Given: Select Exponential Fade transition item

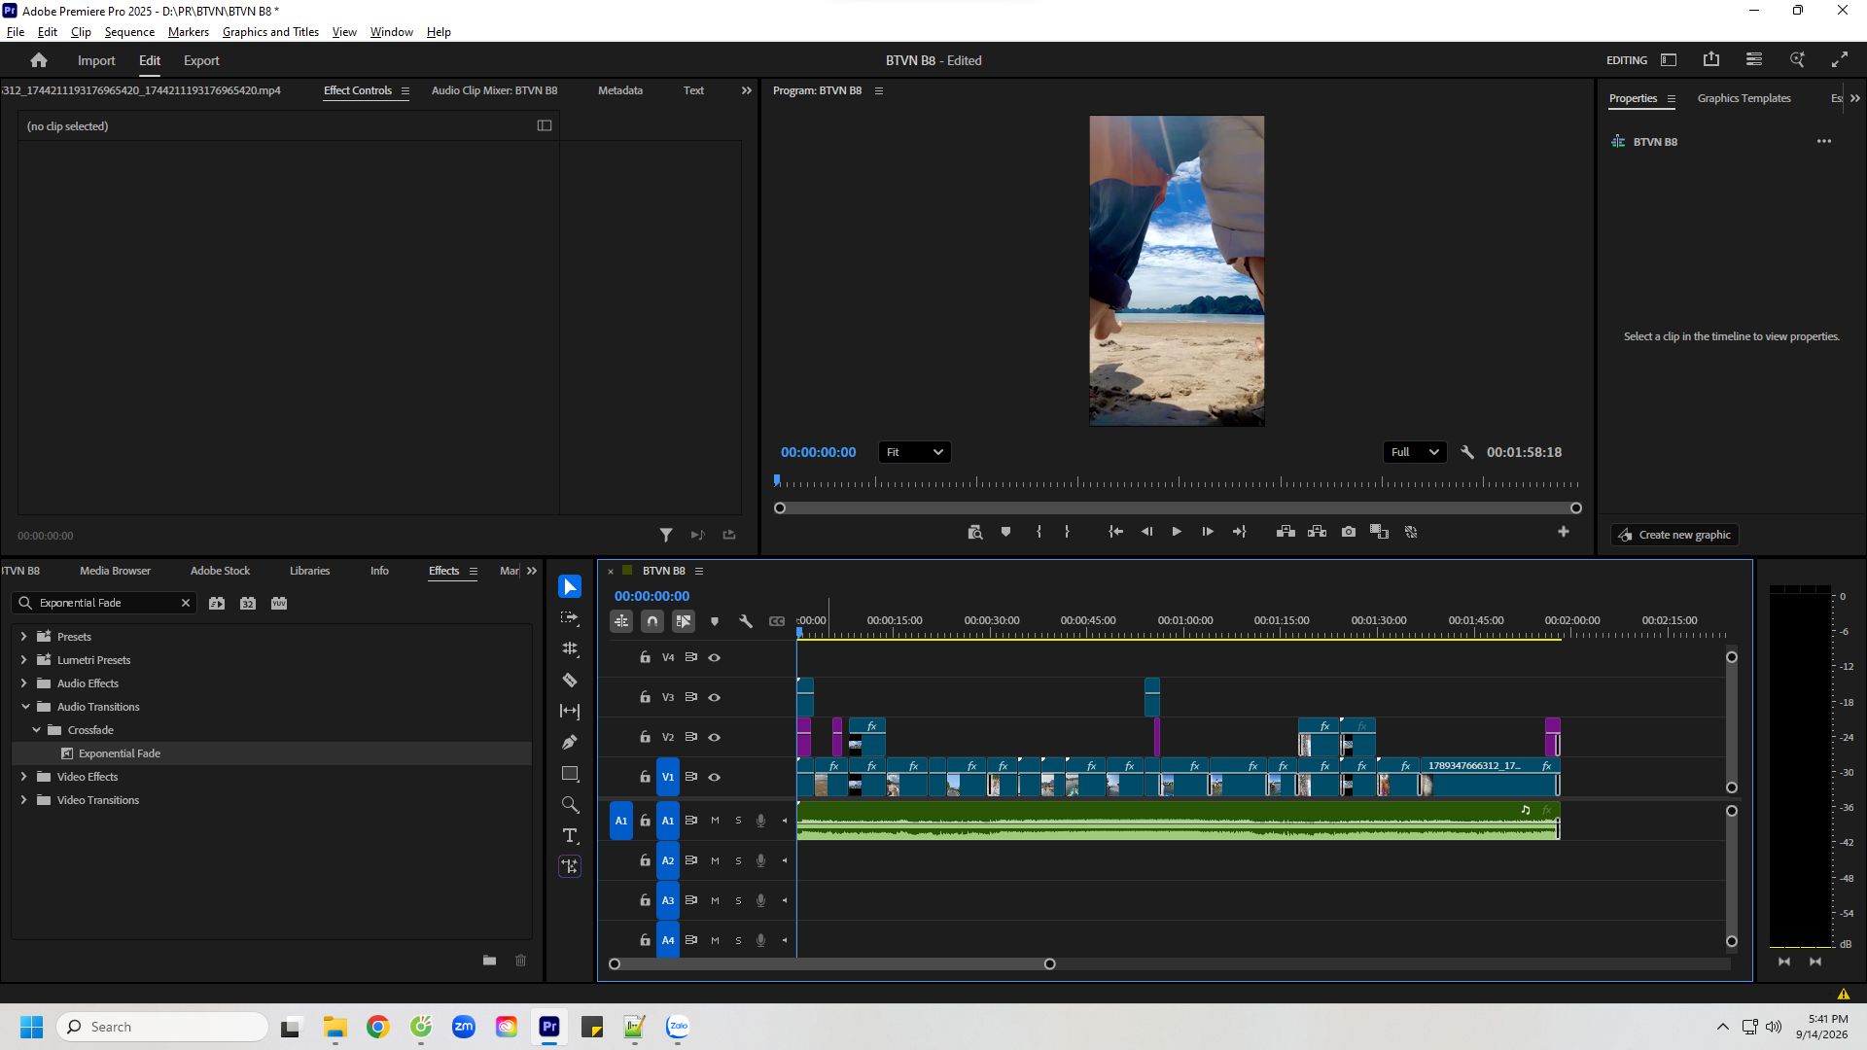Looking at the screenshot, I should 271,753.
